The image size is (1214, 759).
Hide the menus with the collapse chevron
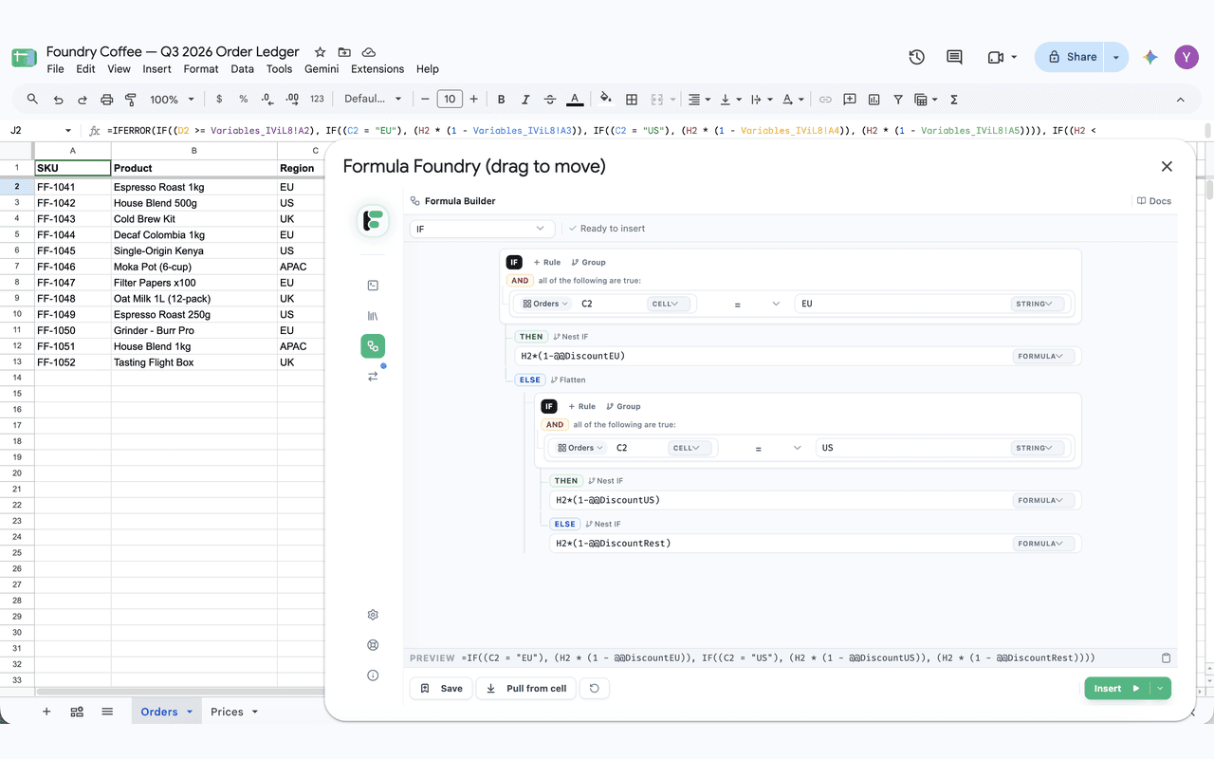click(1181, 99)
